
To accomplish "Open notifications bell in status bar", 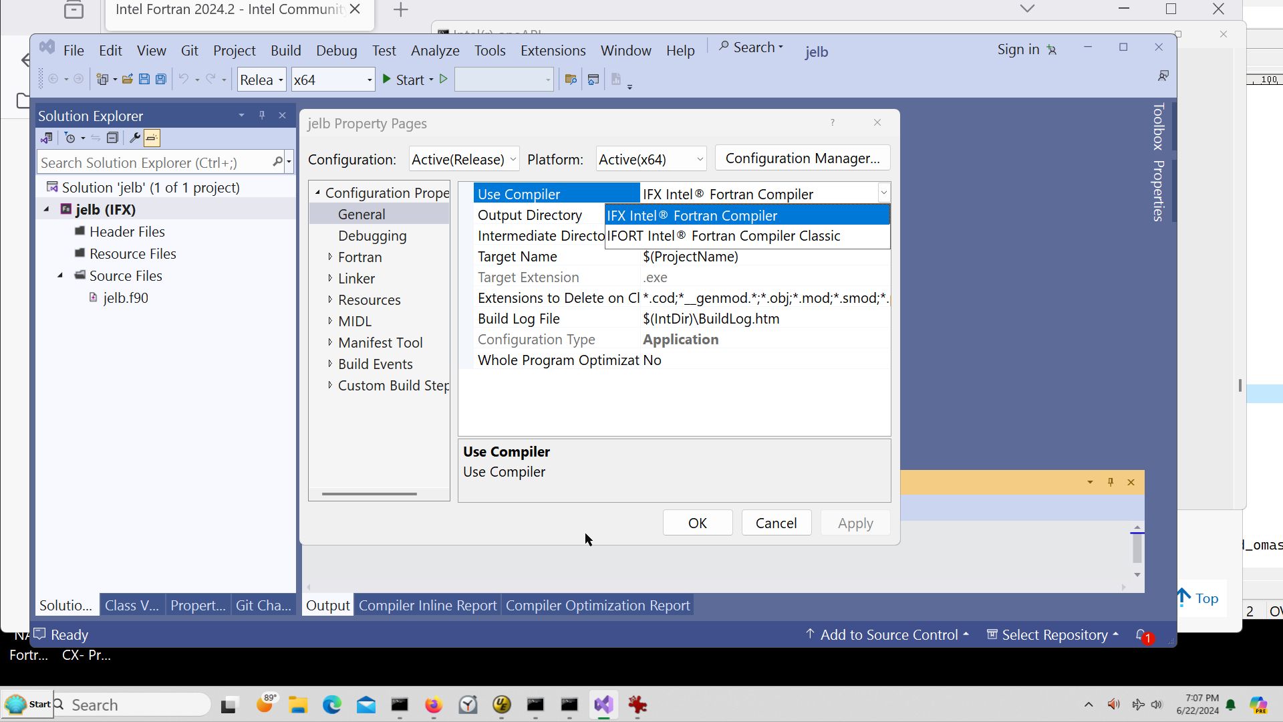I will point(1141,634).
